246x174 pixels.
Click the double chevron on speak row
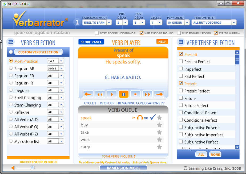134,118
